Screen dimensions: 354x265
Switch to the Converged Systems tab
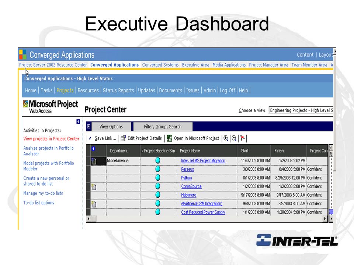(x=160, y=65)
